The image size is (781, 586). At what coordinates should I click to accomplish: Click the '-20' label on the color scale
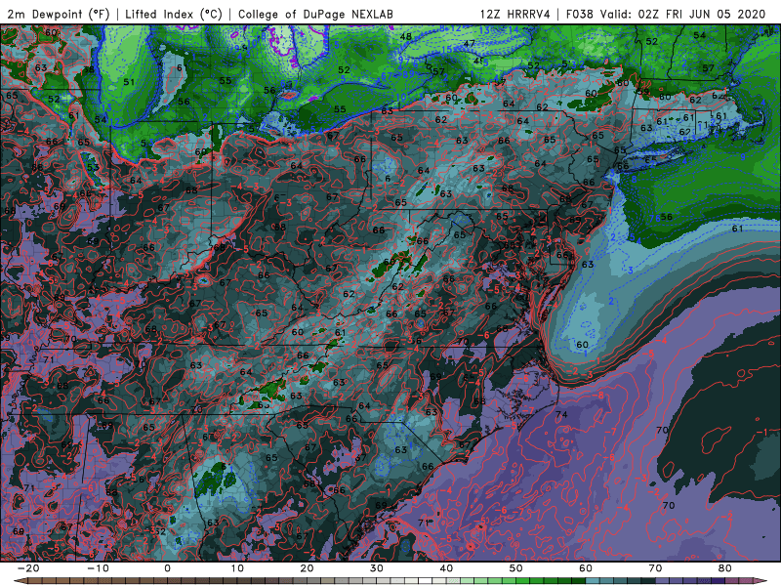(x=28, y=568)
